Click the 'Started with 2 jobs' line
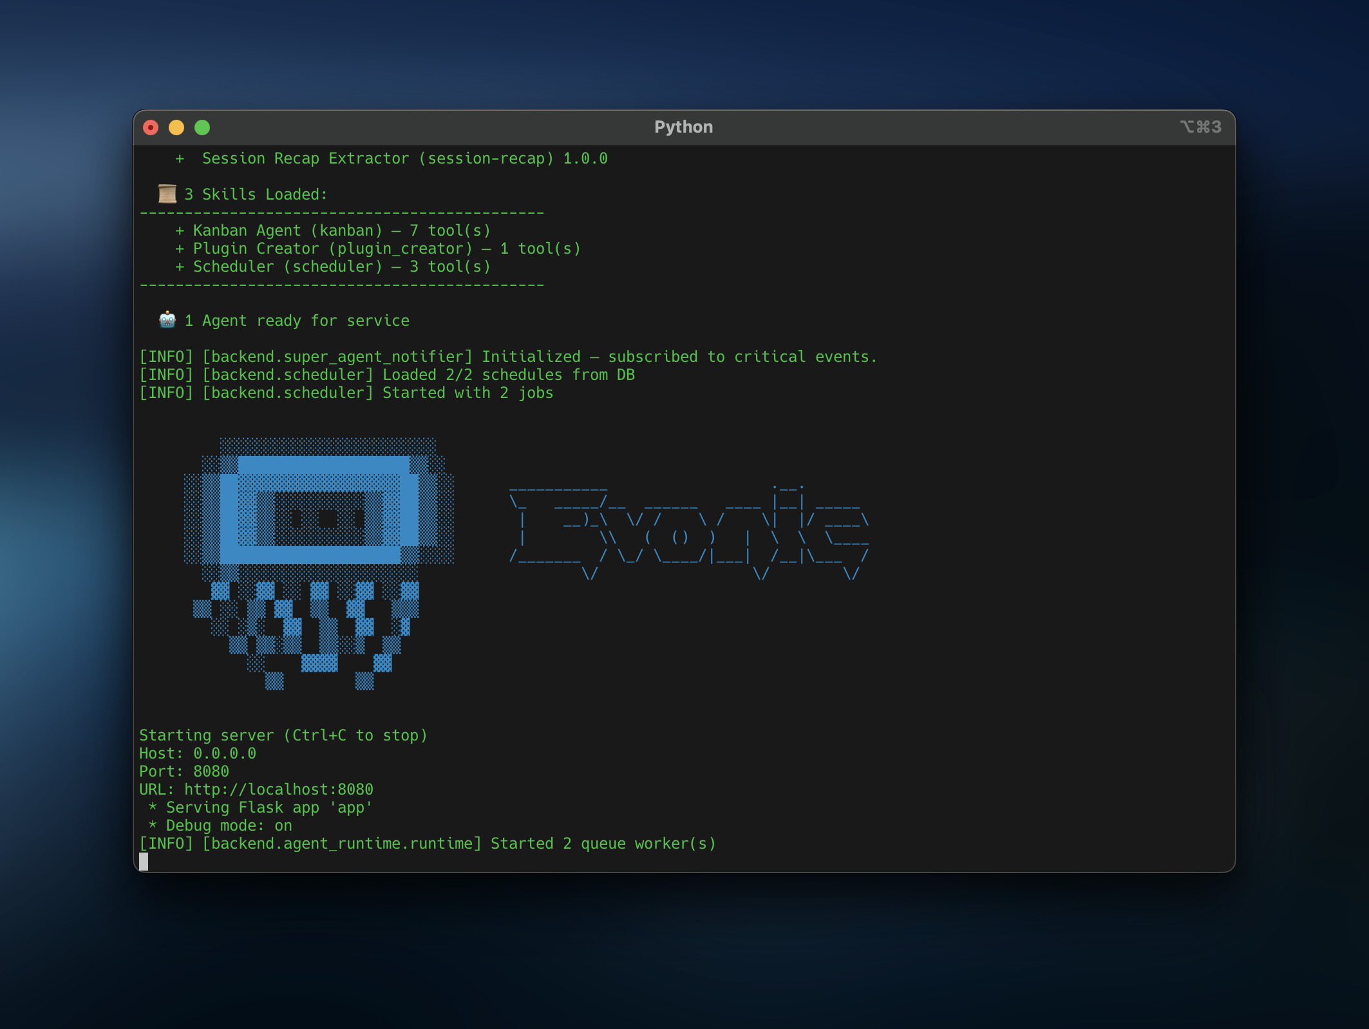 coord(346,393)
